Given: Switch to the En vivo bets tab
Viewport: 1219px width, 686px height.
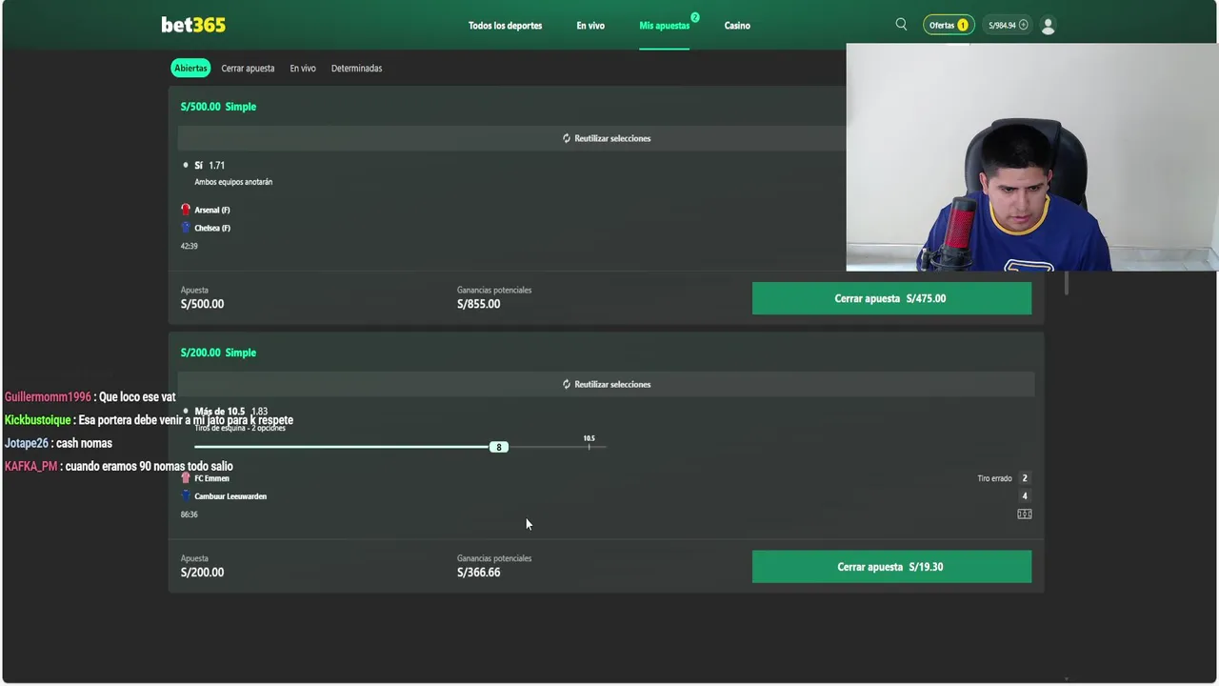Looking at the screenshot, I should 303,69.
